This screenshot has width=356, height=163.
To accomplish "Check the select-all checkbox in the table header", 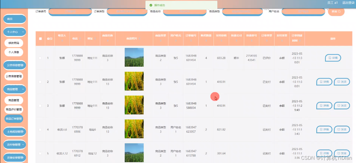I will [x=40, y=39].
